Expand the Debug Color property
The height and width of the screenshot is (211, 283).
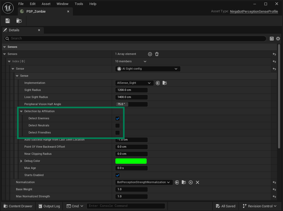[21, 161]
